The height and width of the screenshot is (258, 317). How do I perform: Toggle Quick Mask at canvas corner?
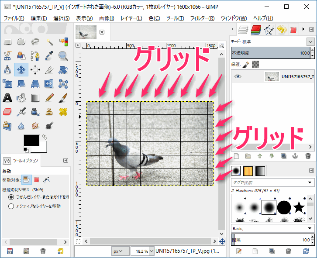(x=78, y=241)
